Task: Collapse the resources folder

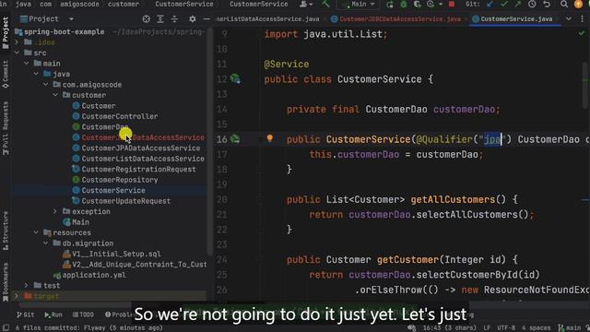Action: (36, 232)
